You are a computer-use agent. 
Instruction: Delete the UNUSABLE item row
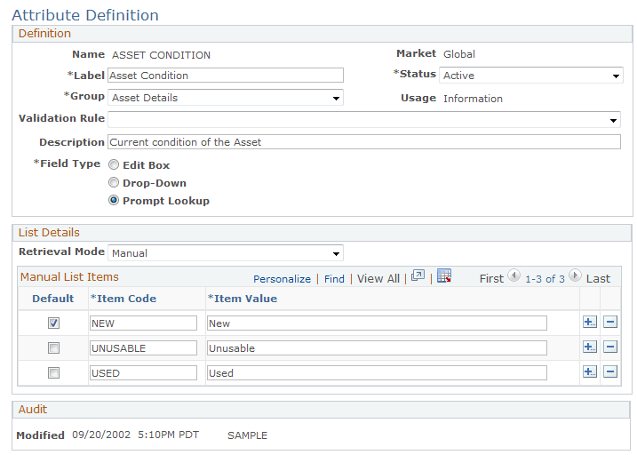coord(610,347)
